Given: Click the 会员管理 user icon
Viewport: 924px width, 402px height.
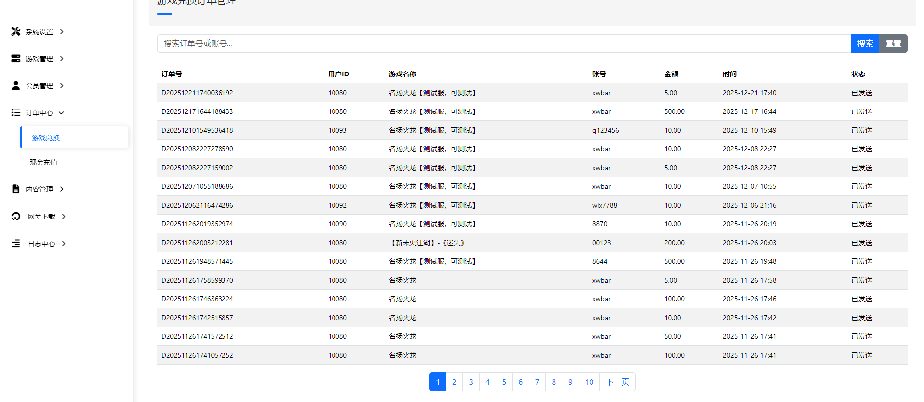Looking at the screenshot, I should [16, 86].
